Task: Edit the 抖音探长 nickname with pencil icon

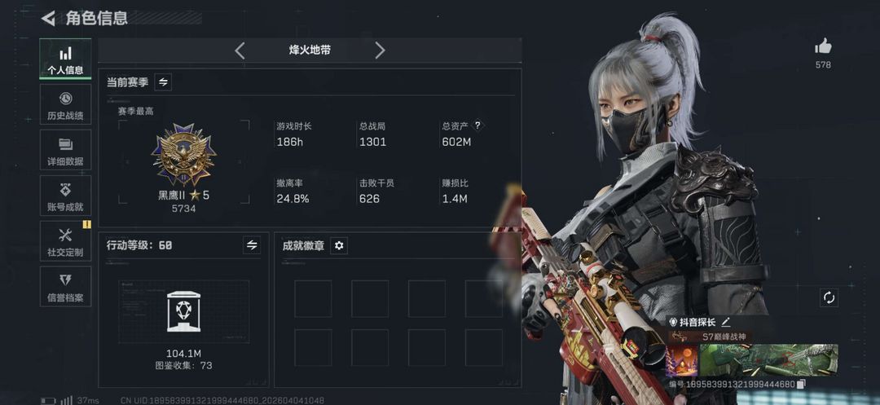Action: pyautogui.click(x=726, y=322)
